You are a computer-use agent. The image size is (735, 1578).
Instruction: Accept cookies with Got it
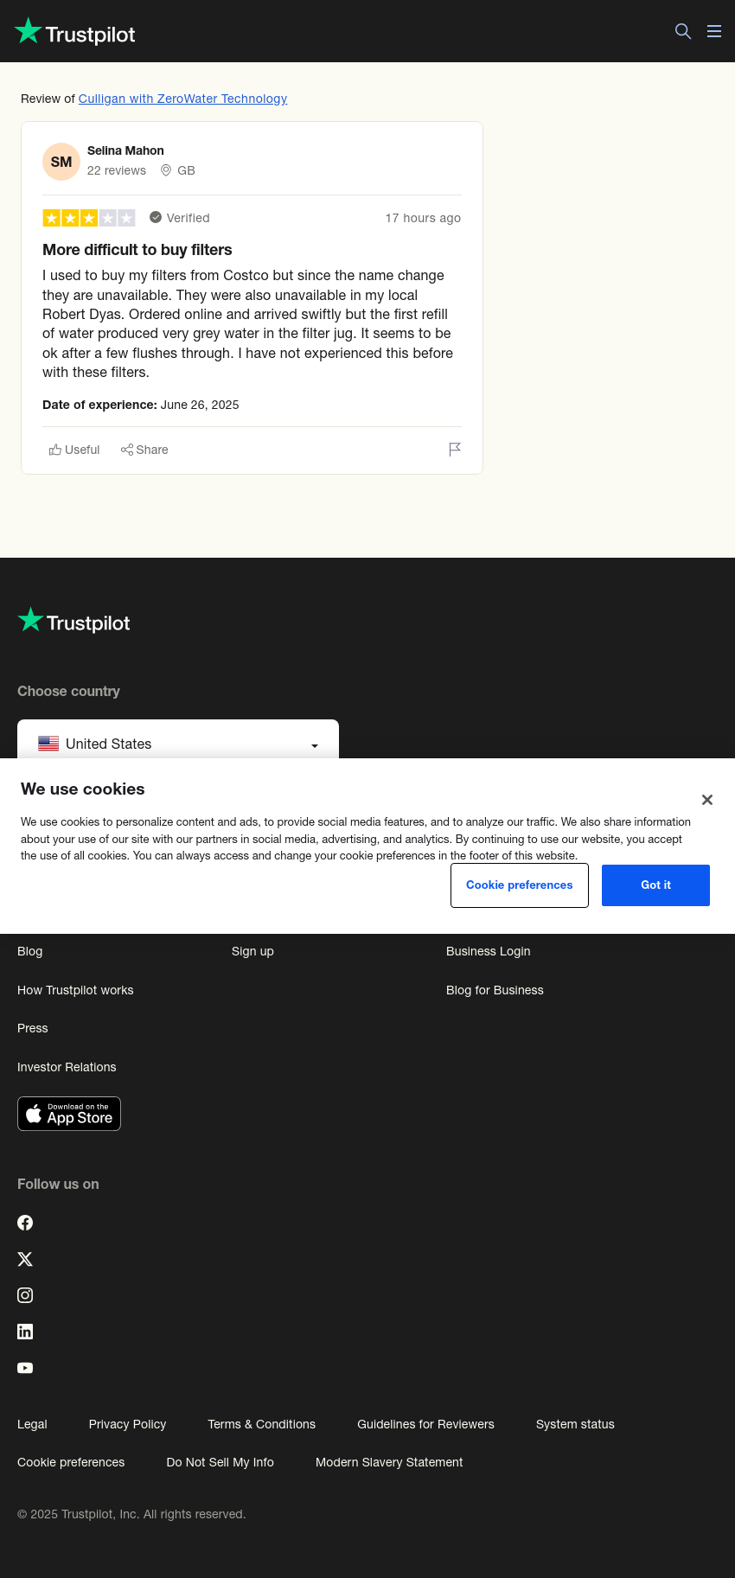655,885
